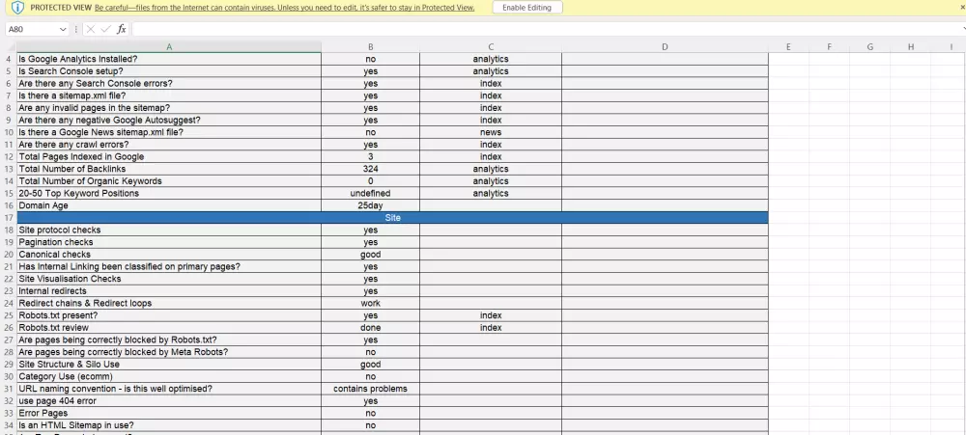Click cell 'Site Visualisation Checks'

(x=169, y=279)
